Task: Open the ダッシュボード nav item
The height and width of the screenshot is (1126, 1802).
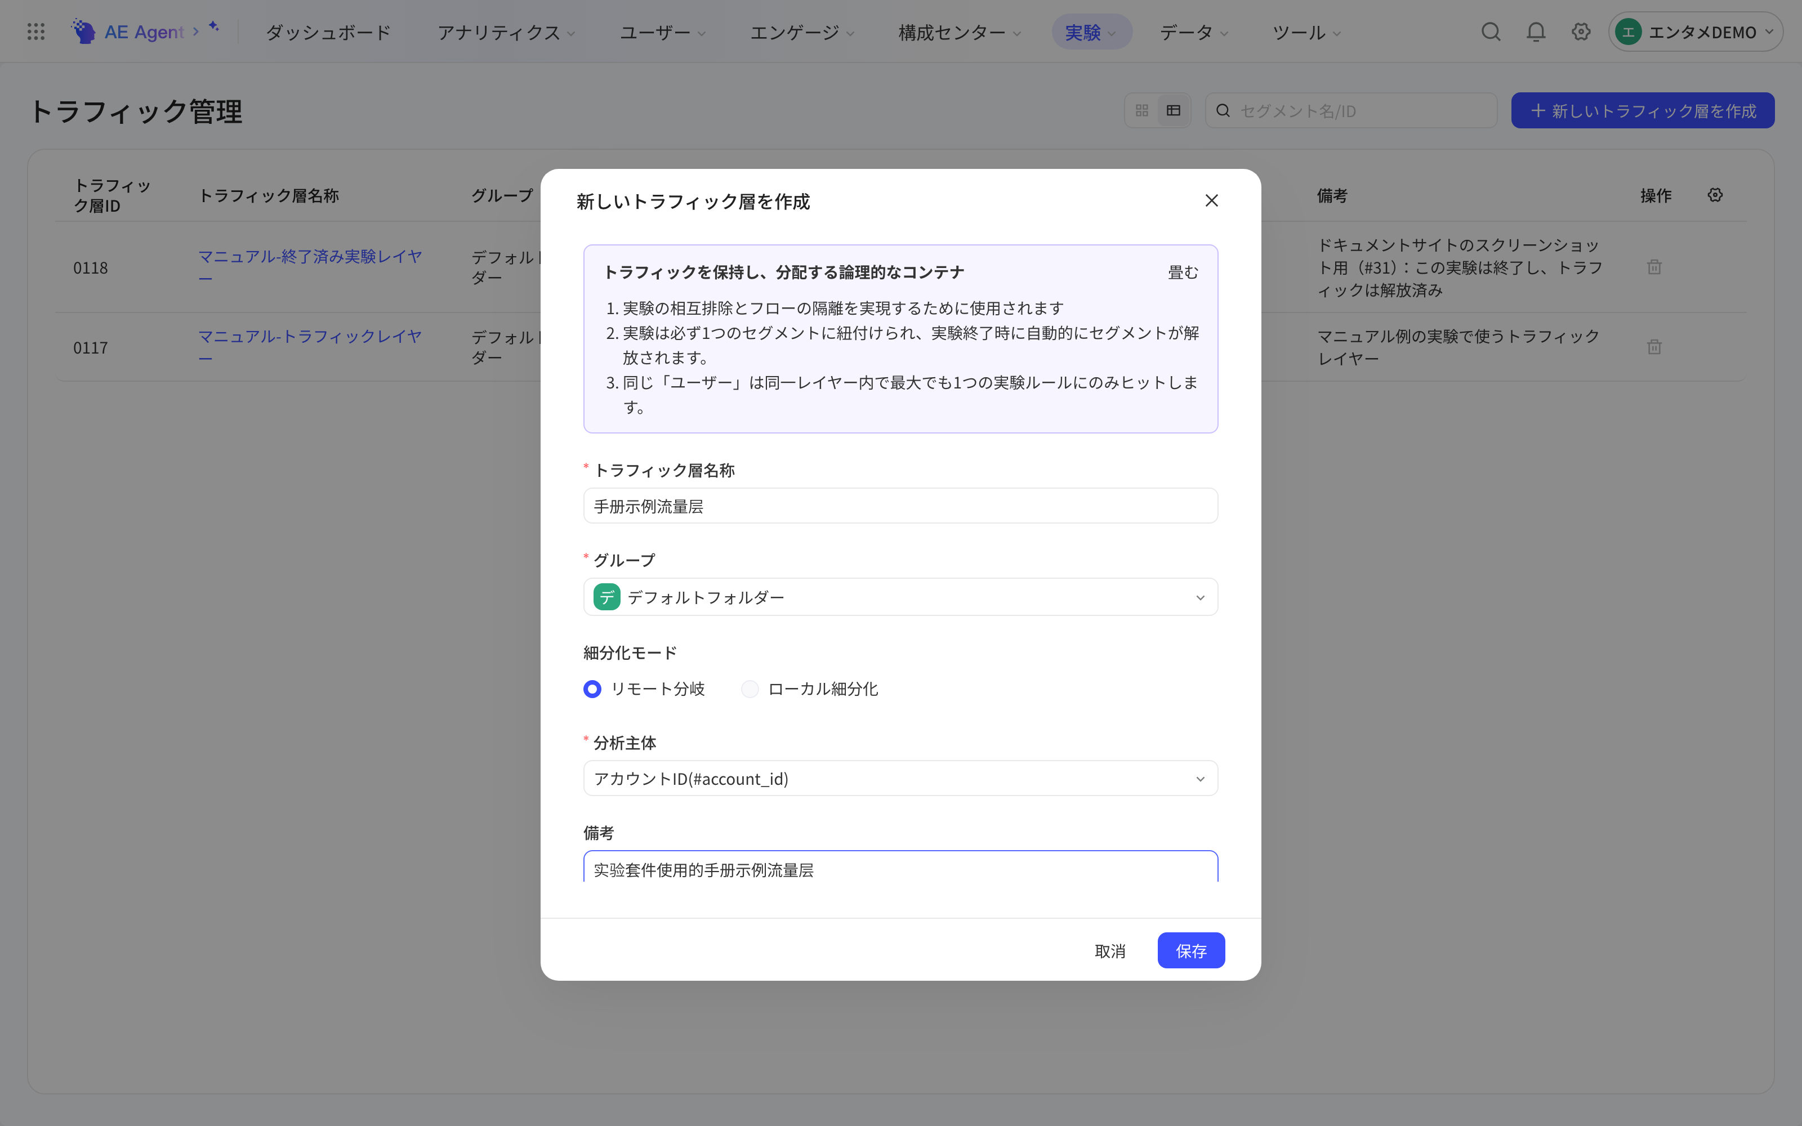Action: [328, 32]
